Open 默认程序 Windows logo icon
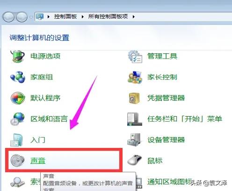Viewport: 232px width, 191px height. point(18,98)
